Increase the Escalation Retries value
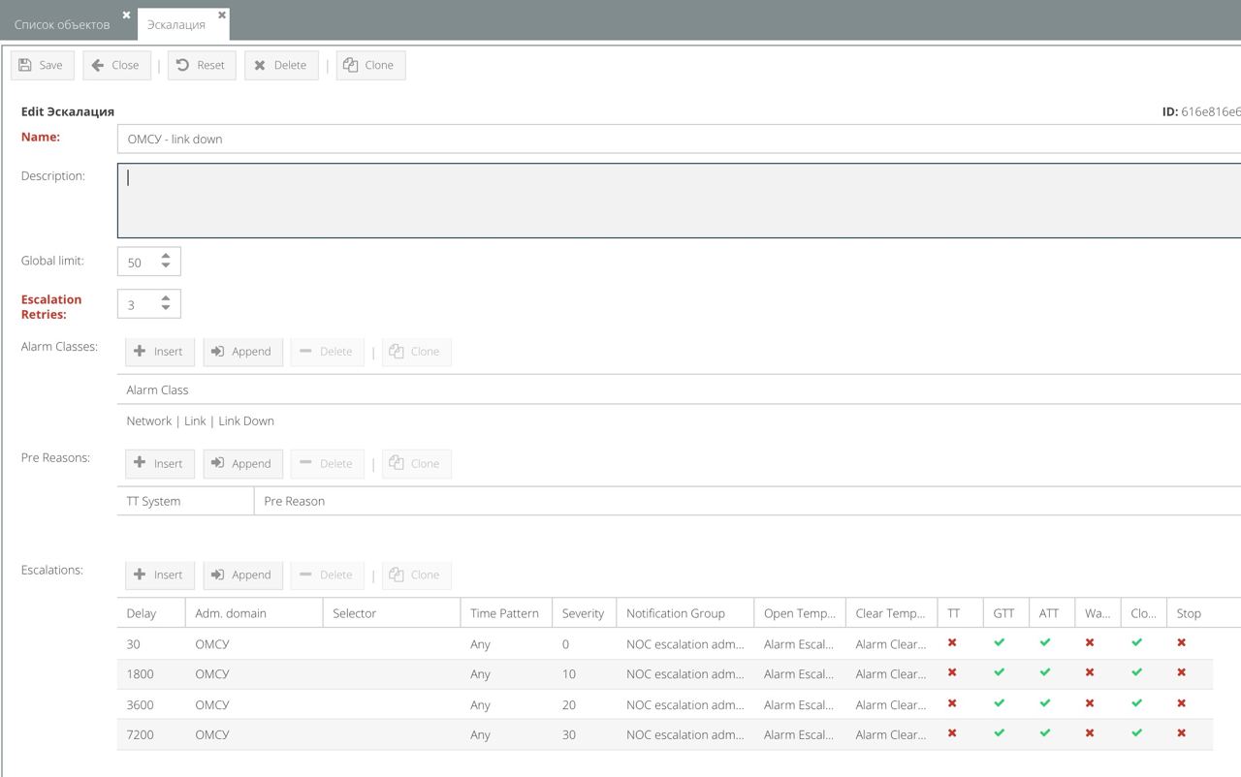 pos(166,298)
